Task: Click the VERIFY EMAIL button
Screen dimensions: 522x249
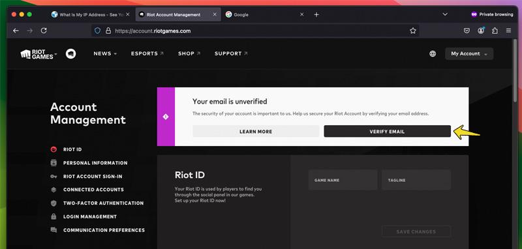Action: click(387, 131)
